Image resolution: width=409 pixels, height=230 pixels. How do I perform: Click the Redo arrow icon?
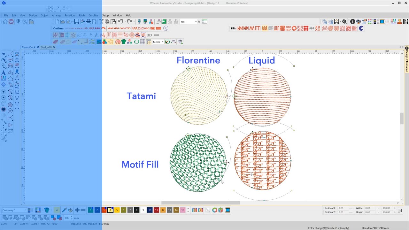129,22
